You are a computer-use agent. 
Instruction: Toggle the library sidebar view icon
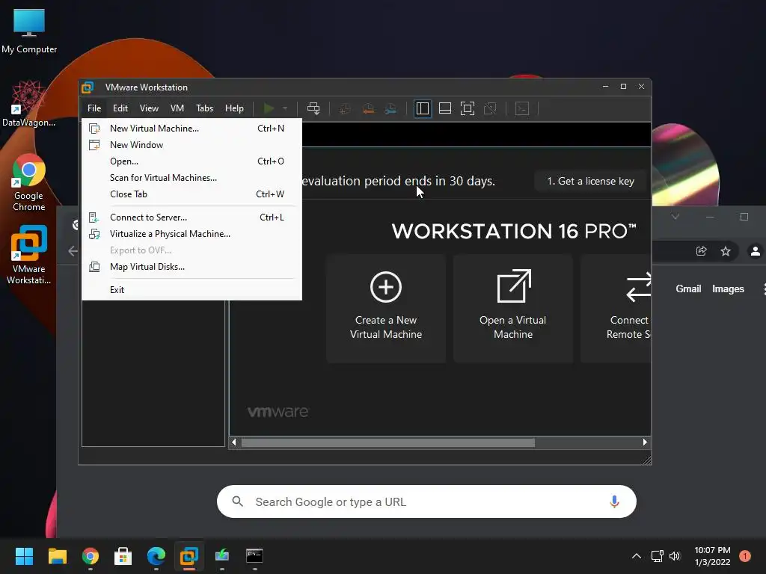[423, 108]
